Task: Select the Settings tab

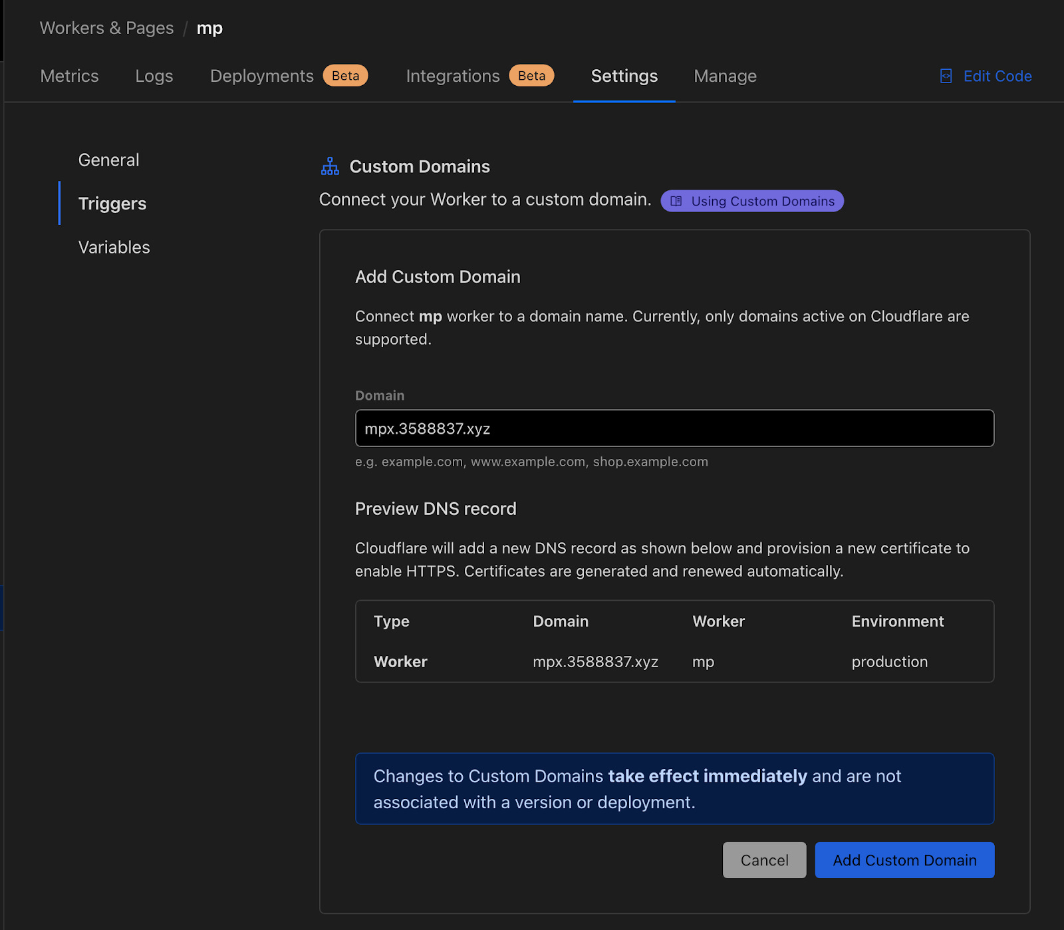Action: pos(624,76)
